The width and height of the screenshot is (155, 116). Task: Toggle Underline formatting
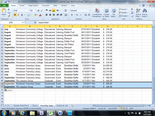(22, 15)
